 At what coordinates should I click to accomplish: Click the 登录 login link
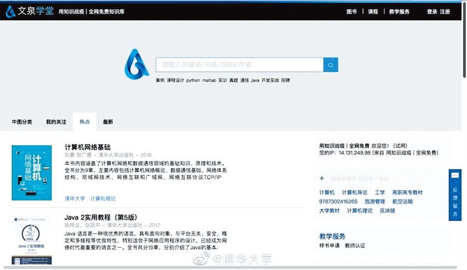pos(432,11)
